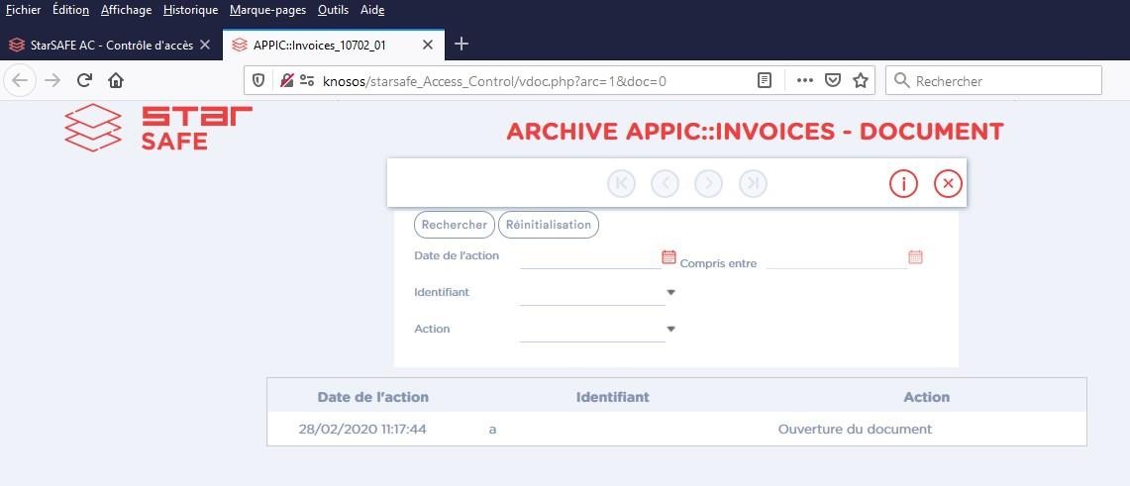Image resolution: width=1130 pixels, height=486 pixels.
Task: Open page actions three-dots menu
Action: [804, 81]
